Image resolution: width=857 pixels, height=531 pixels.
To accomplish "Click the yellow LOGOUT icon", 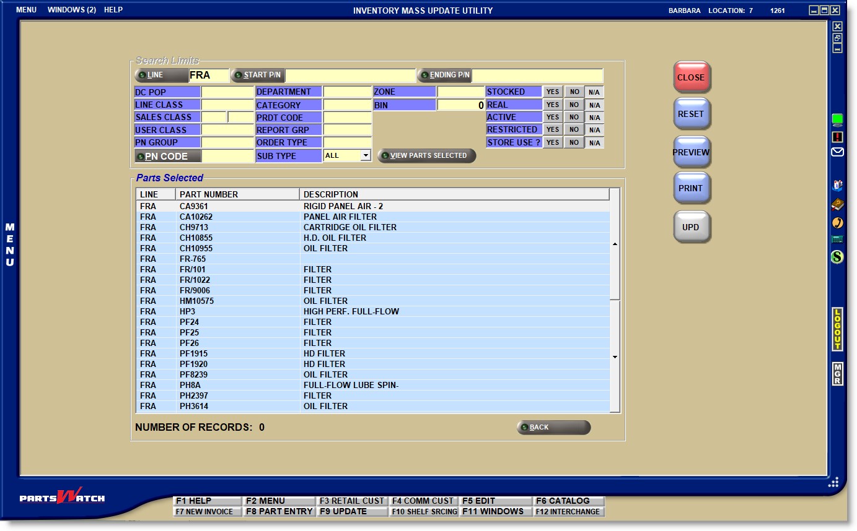I will 837,329.
